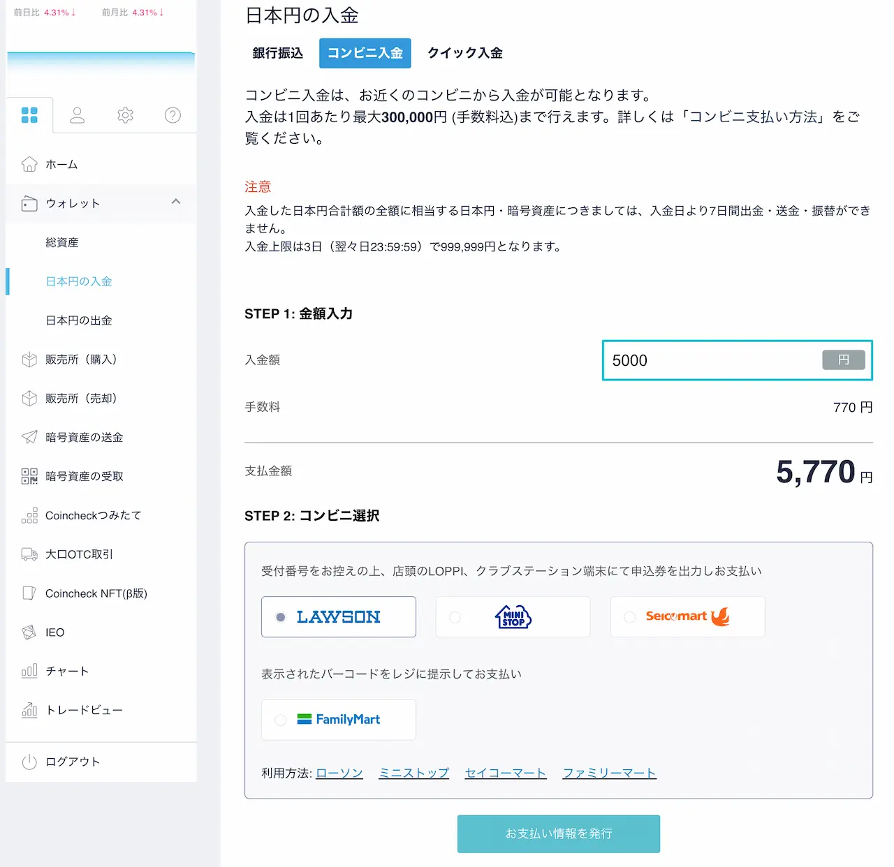The height and width of the screenshot is (867, 894).
Task: Select the FamilyMart radio option
Action: 281,720
